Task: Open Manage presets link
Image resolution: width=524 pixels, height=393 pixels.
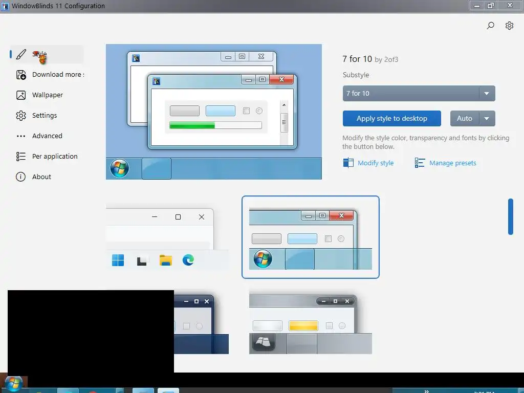Action: coord(452,163)
